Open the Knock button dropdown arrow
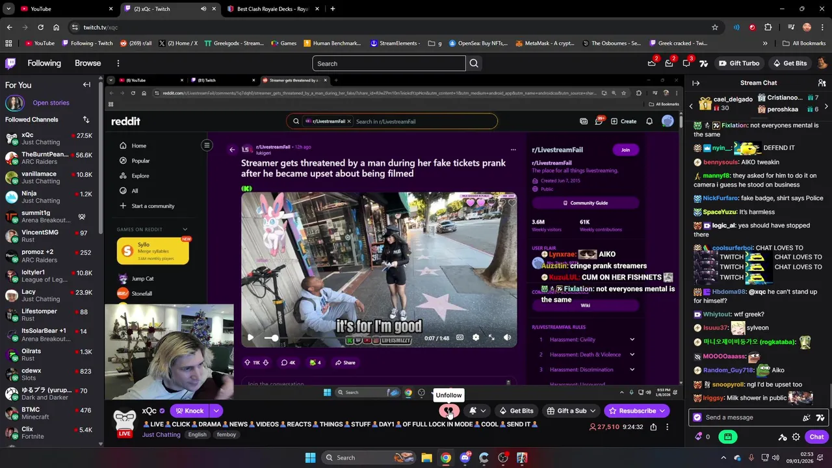 216,411
